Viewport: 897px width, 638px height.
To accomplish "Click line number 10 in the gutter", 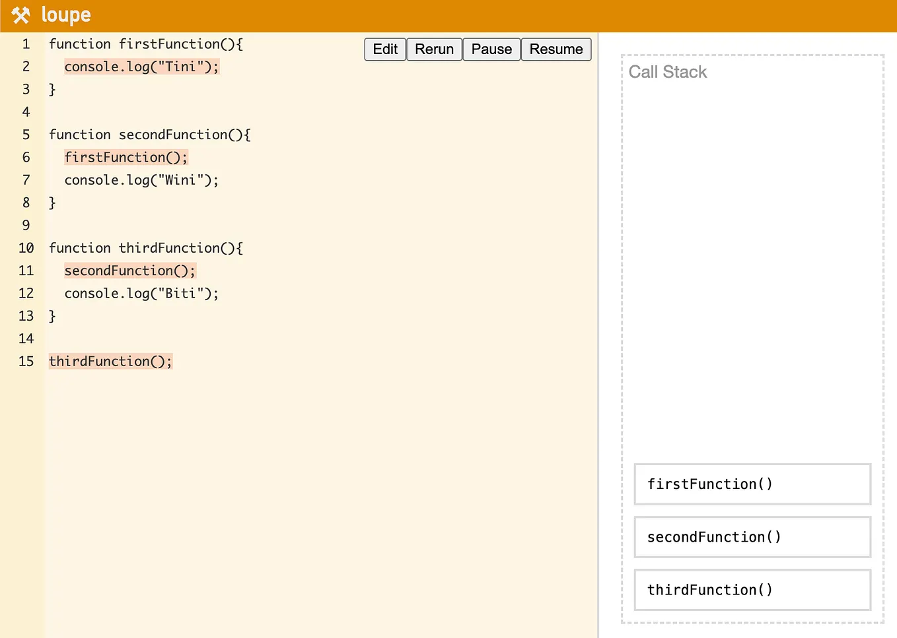I will (26, 247).
